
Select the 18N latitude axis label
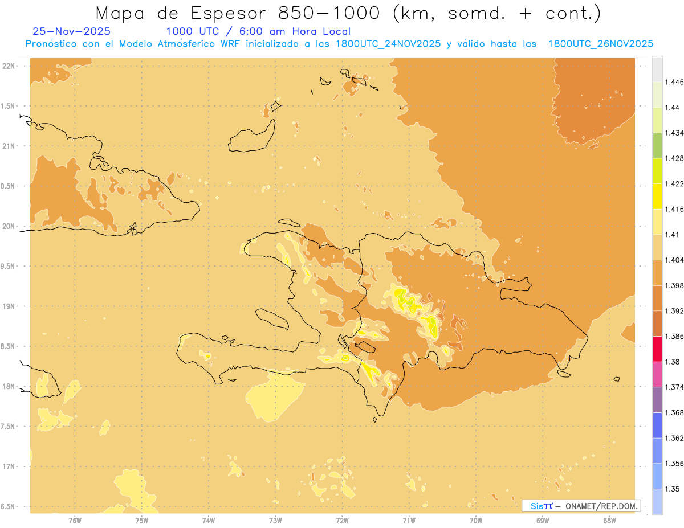tap(8, 386)
